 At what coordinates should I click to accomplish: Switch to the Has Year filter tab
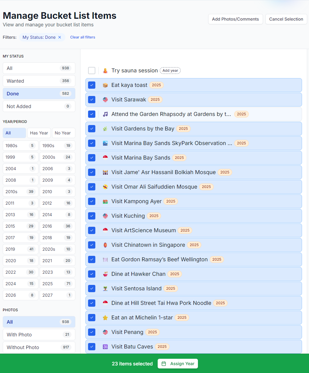[39, 133]
